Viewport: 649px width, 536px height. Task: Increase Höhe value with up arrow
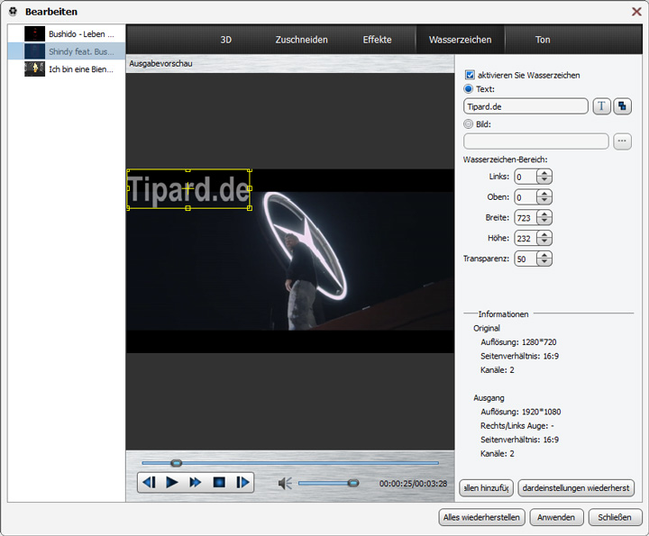click(x=544, y=234)
